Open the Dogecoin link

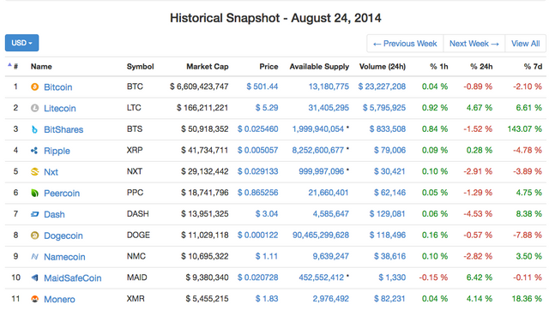(63, 235)
